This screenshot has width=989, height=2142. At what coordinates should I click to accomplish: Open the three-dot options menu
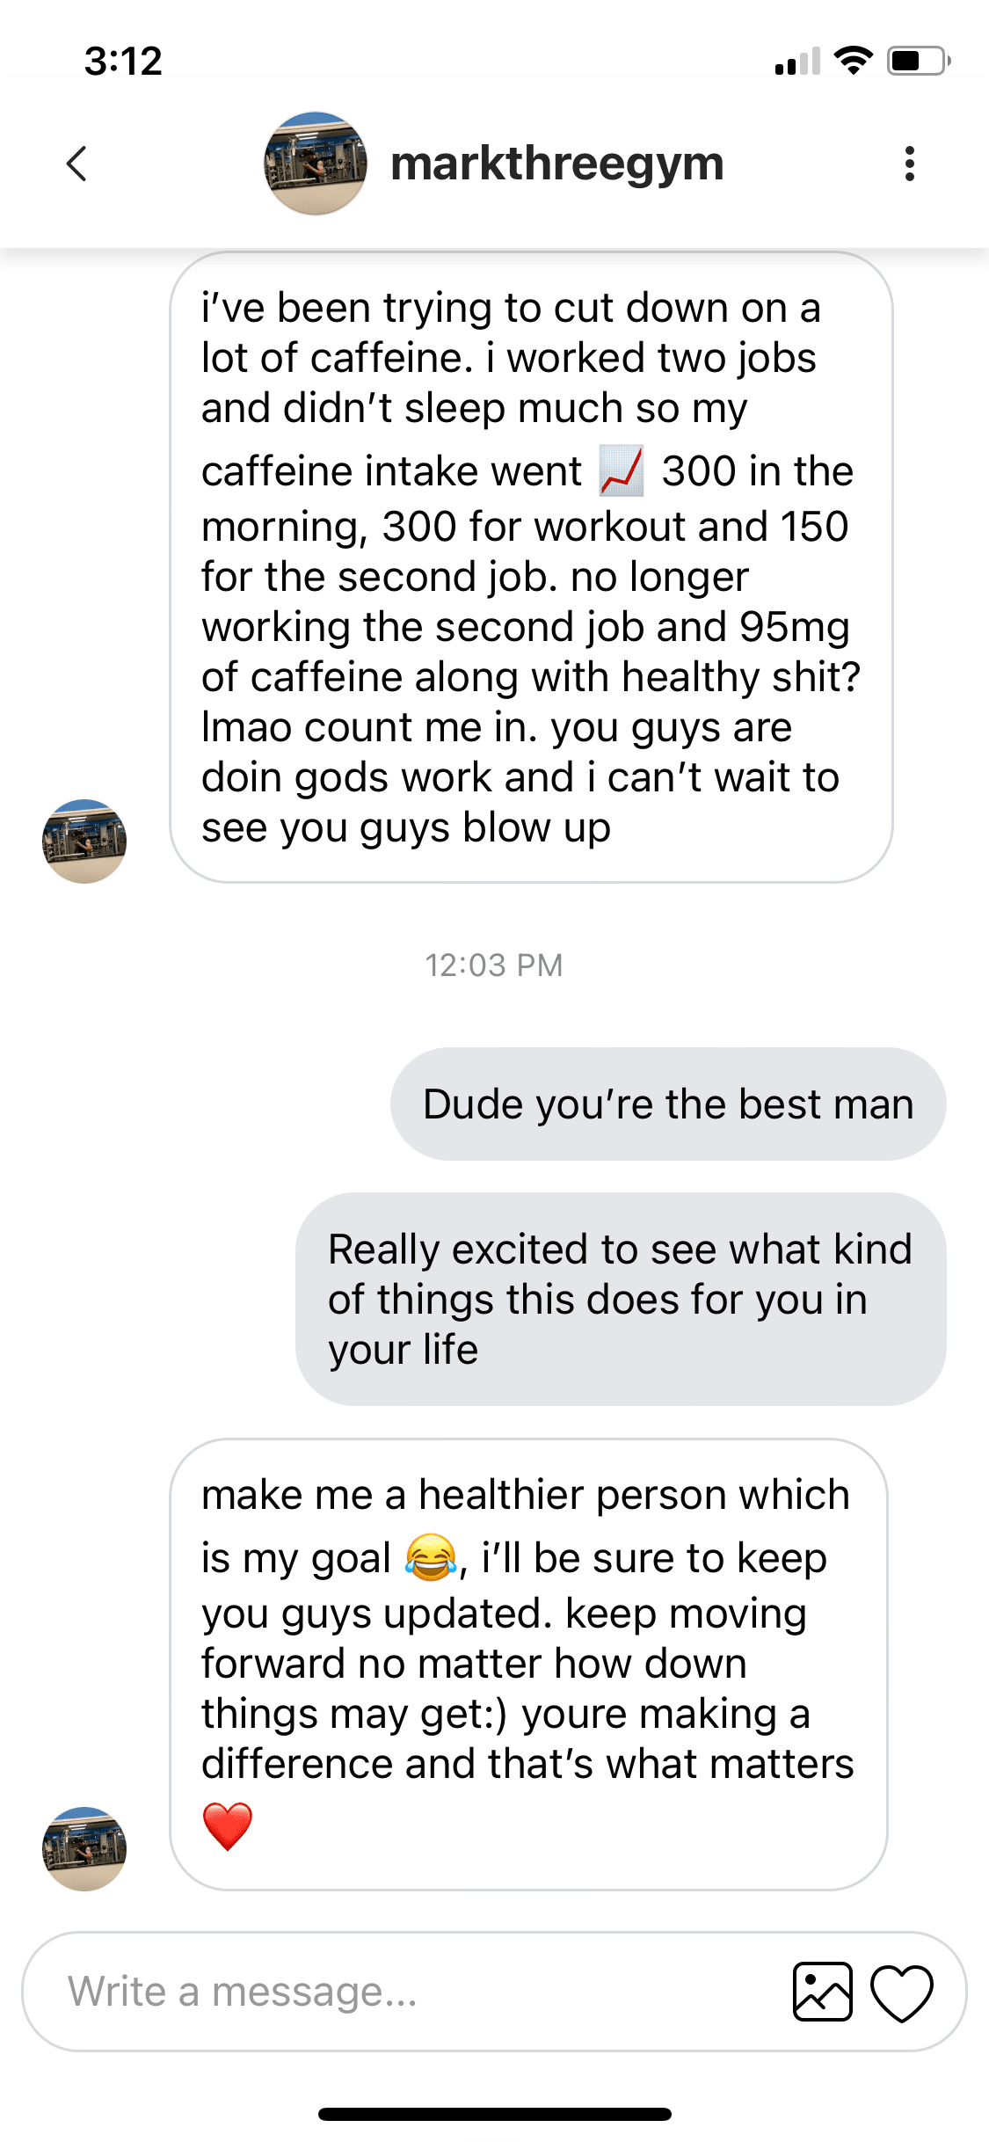(x=909, y=164)
